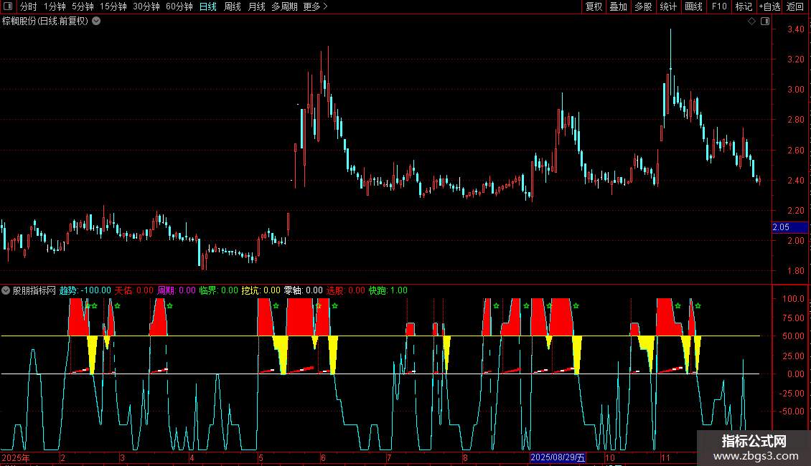Click the 2025年 label on time axis
This screenshot has height=466, width=811.
(x=16, y=457)
